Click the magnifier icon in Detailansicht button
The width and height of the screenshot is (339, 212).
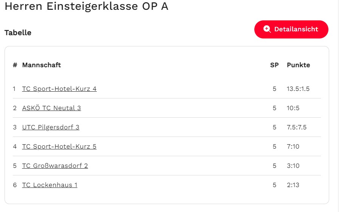[267, 29]
